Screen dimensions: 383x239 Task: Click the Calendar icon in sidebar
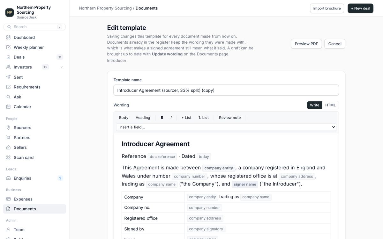point(9,107)
